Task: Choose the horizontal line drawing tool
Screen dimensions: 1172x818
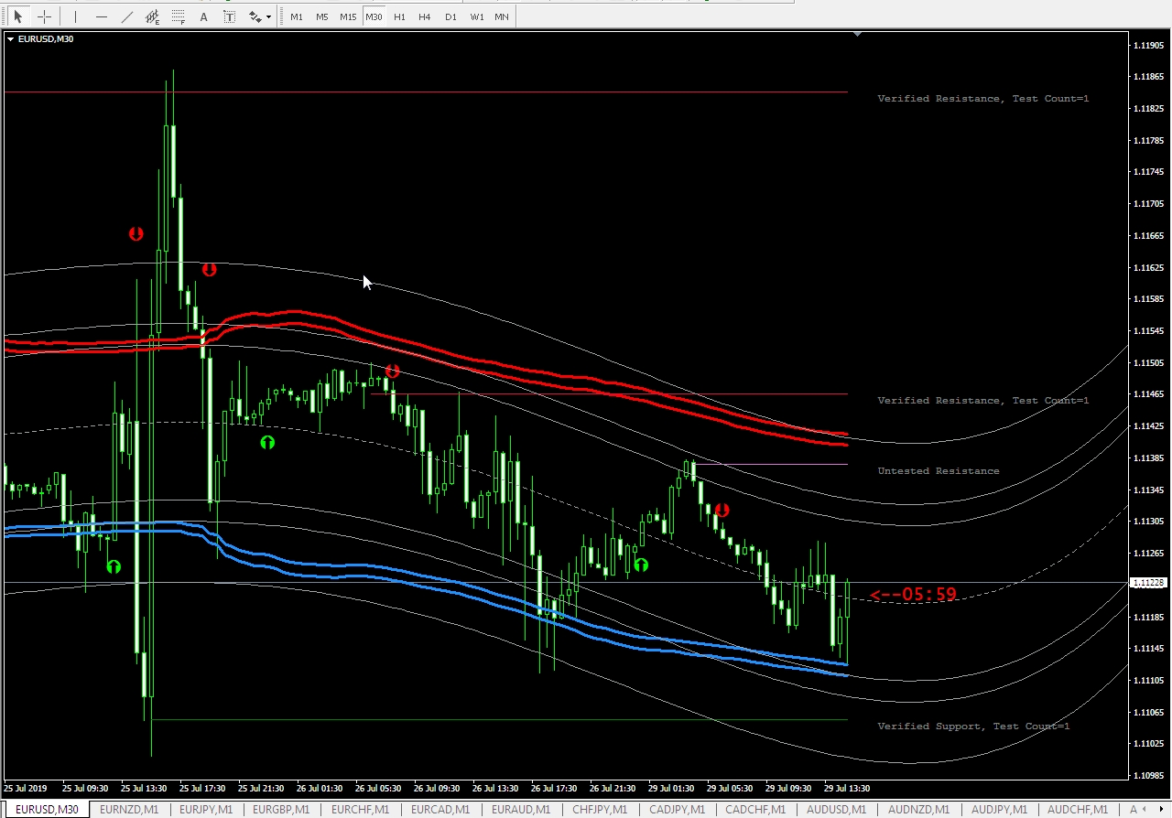Action: click(x=101, y=16)
